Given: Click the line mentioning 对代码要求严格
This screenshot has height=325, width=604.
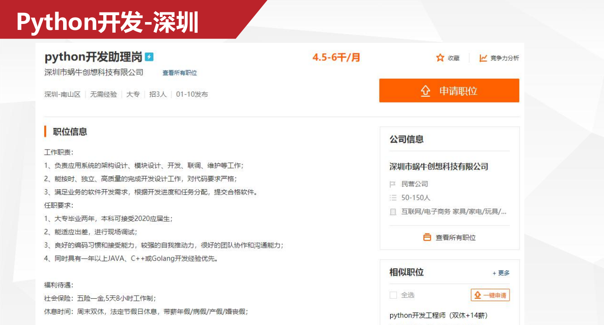Looking at the screenshot, I should click(x=141, y=179).
